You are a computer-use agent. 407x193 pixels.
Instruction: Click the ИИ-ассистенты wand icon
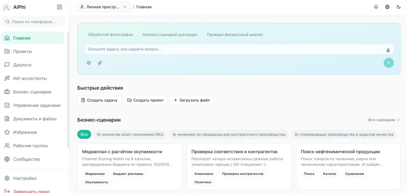click(7, 78)
